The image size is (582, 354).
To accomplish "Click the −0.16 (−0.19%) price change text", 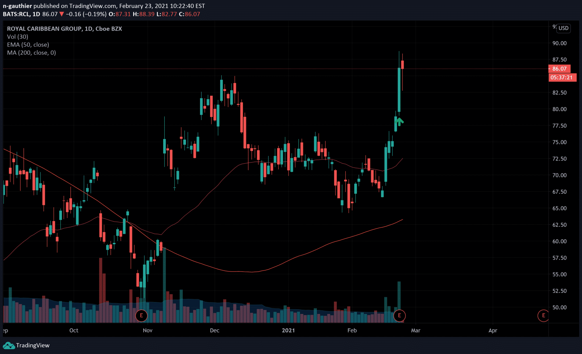I will (x=86, y=14).
